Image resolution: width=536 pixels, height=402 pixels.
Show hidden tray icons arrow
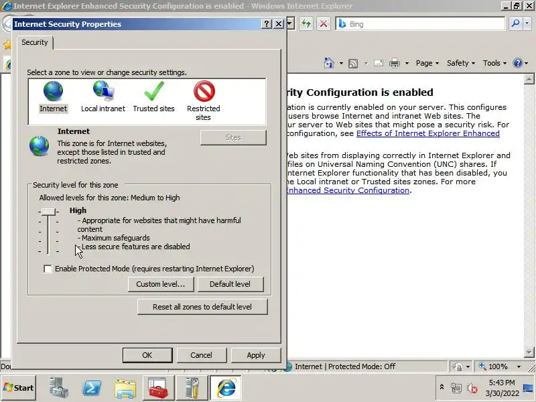pos(442,387)
